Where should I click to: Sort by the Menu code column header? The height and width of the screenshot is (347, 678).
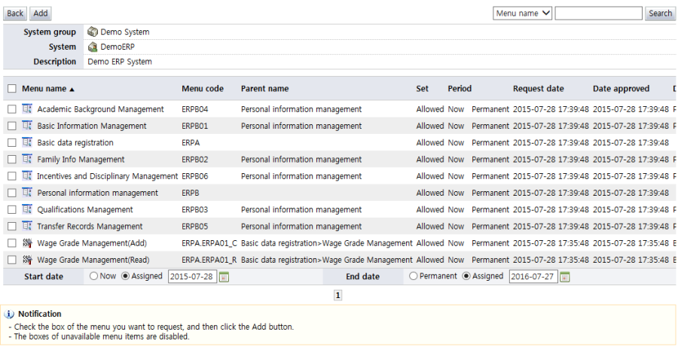(x=202, y=89)
